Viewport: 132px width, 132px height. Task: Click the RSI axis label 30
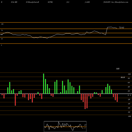pyautogui.click(x=2, y=39)
